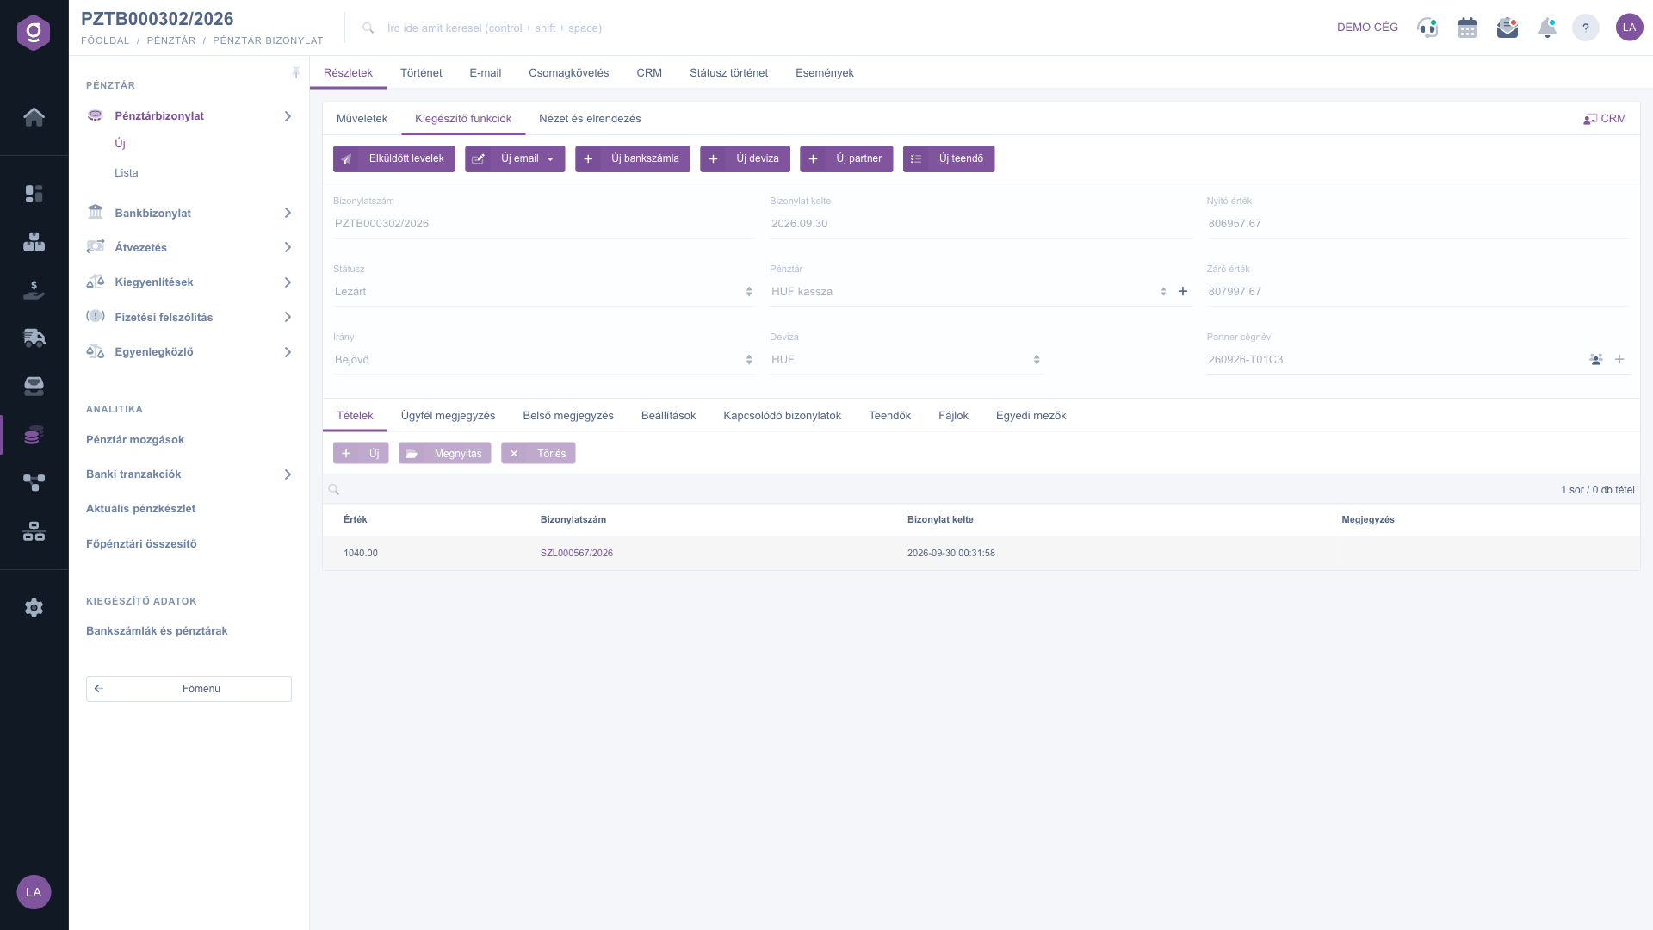Image resolution: width=1653 pixels, height=930 pixels.
Task: Open the LA user avatar top right
Action: (x=1629, y=28)
